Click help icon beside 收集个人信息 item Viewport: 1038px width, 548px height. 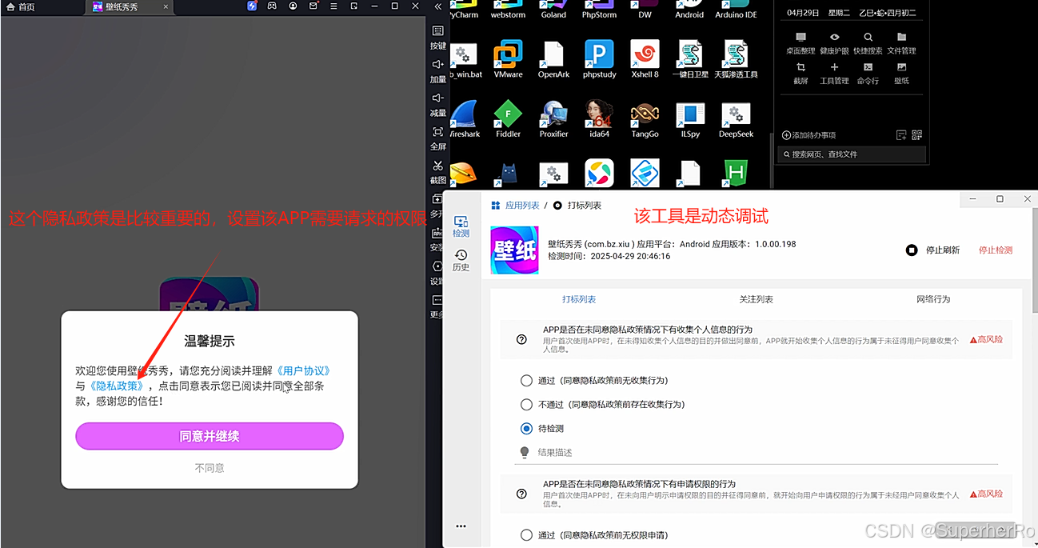522,339
